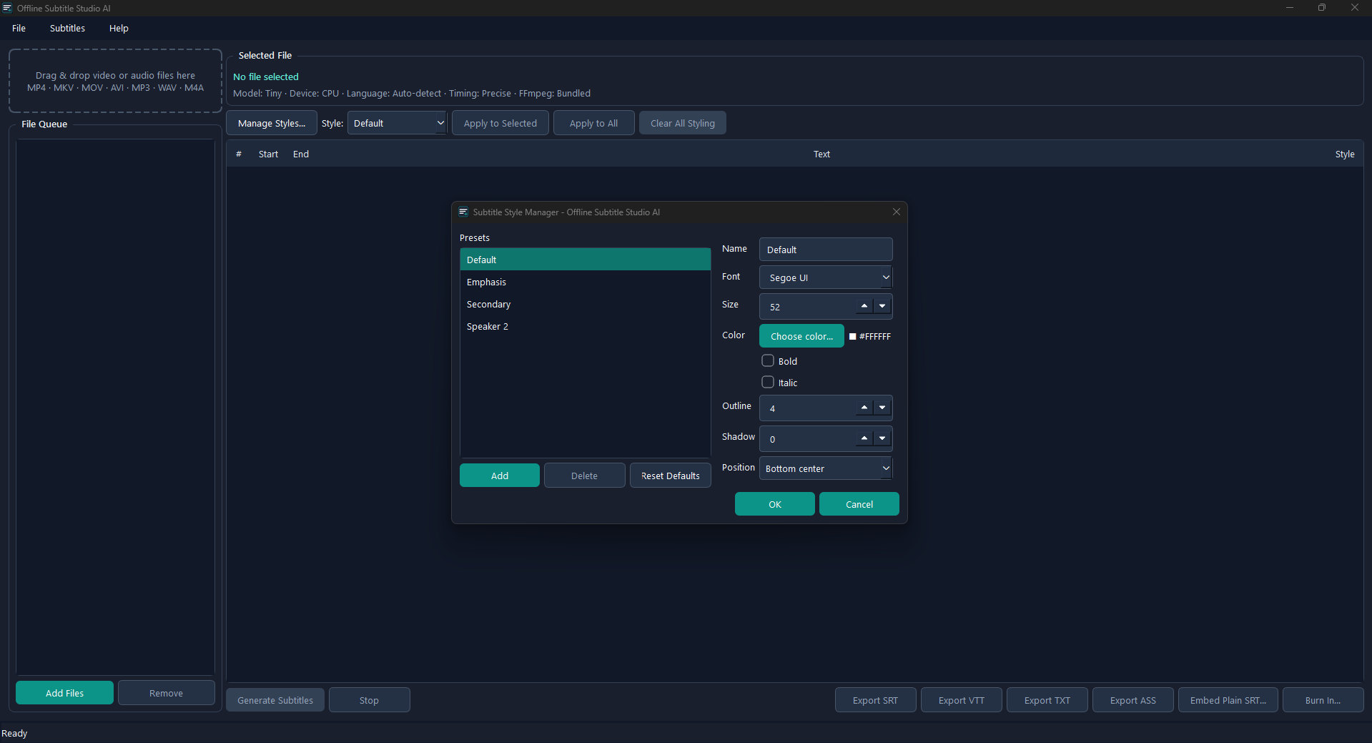The height and width of the screenshot is (743, 1372).
Task: Open the Style dropdown in main toolbar
Action: (x=397, y=123)
